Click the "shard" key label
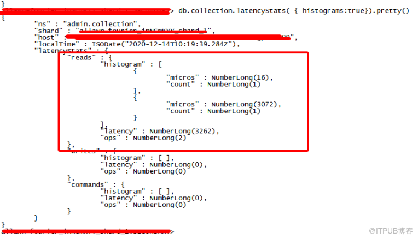This screenshot has height=239, width=418. tap(48, 31)
